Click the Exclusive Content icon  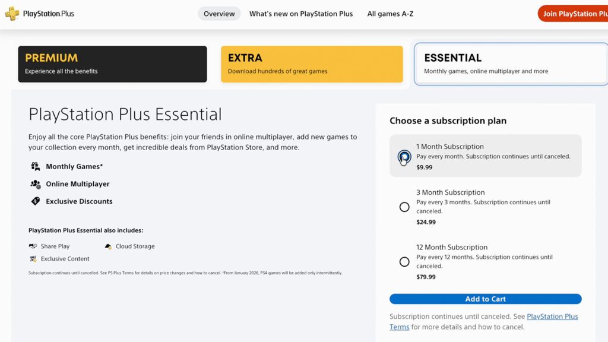click(33, 258)
